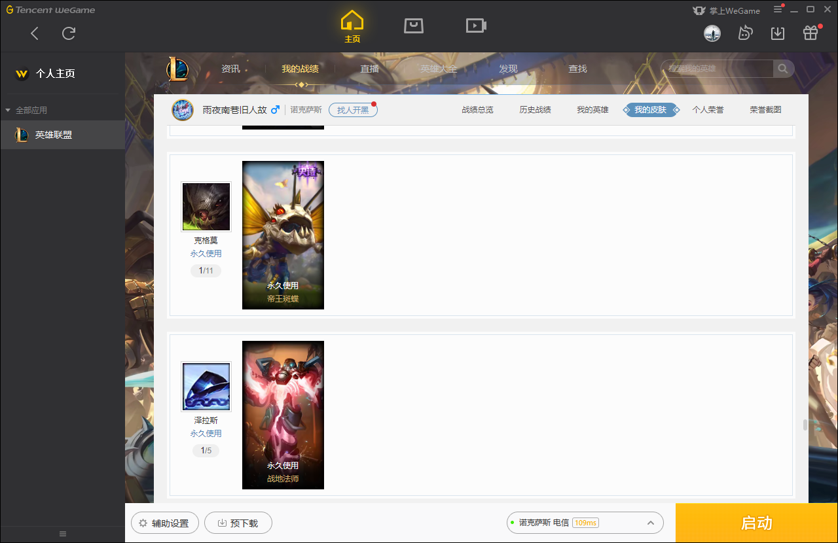Viewport: 838px width, 543px height.
Task: Click the 1/11 skin count badge
Action: pyautogui.click(x=206, y=271)
